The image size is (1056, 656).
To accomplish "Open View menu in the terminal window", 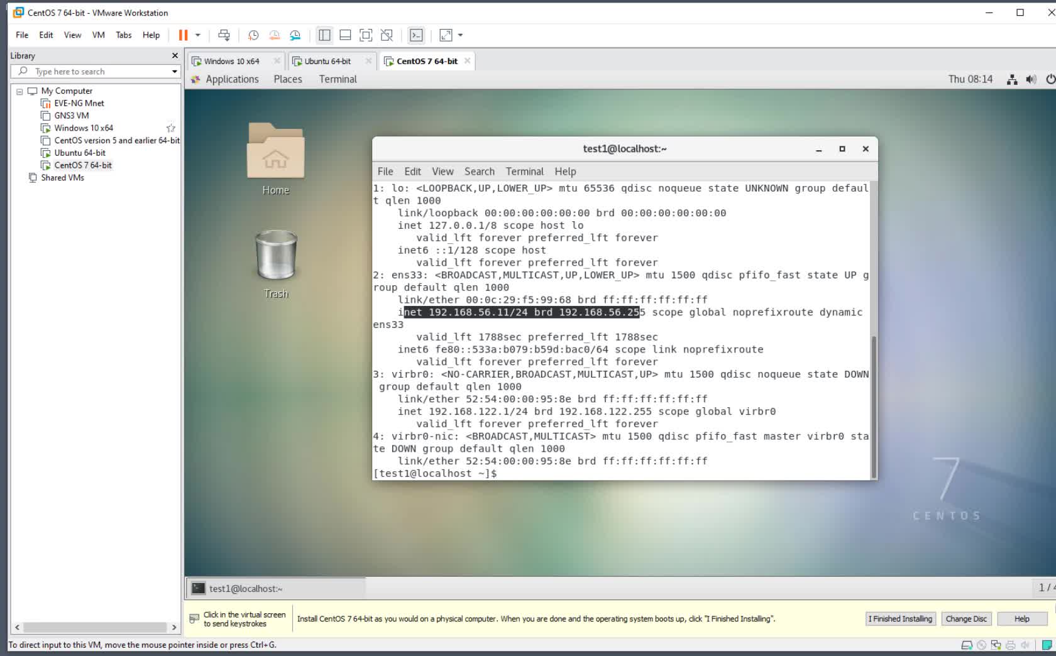I will tap(443, 172).
